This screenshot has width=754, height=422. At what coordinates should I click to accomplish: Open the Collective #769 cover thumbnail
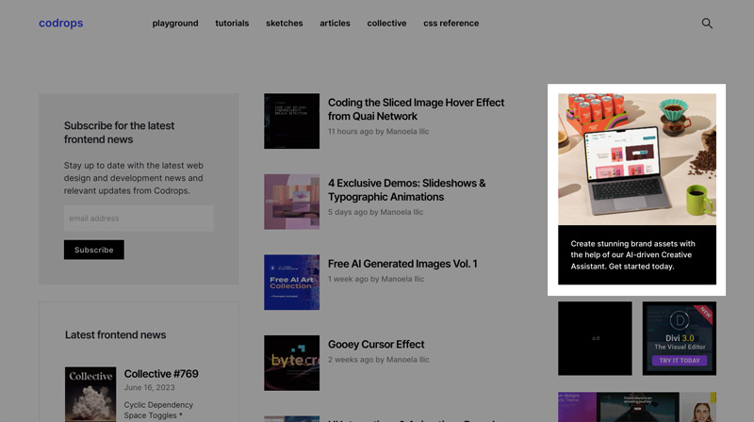point(90,394)
